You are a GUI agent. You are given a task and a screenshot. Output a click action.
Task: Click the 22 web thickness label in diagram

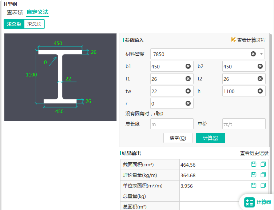68,79
